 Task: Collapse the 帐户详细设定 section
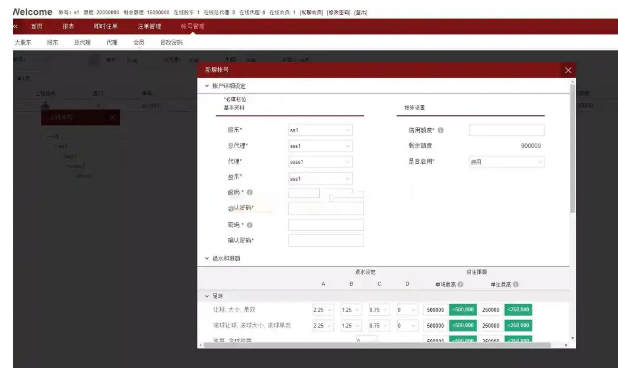tap(207, 86)
